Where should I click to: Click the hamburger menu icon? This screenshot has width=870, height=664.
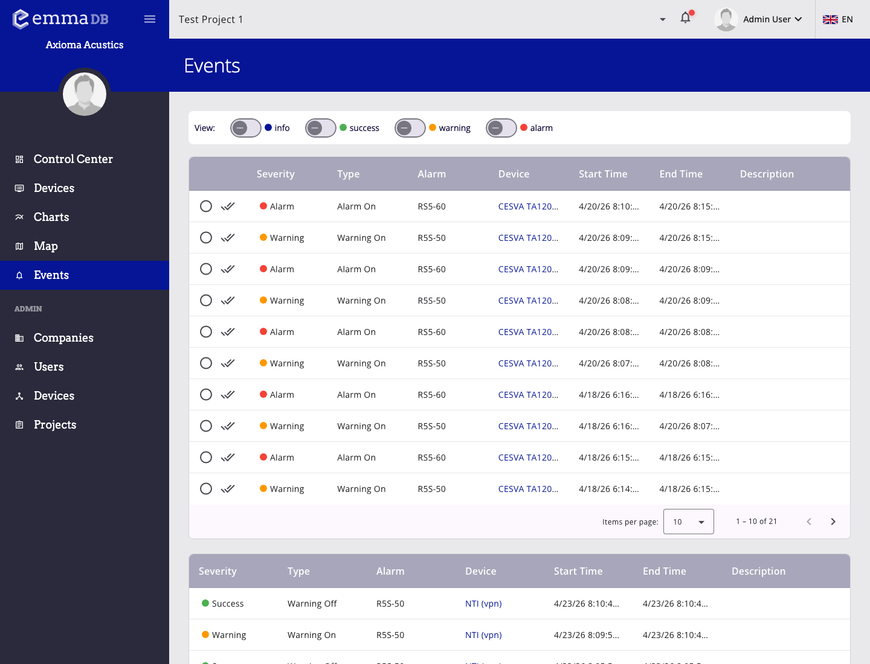[x=150, y=19]
